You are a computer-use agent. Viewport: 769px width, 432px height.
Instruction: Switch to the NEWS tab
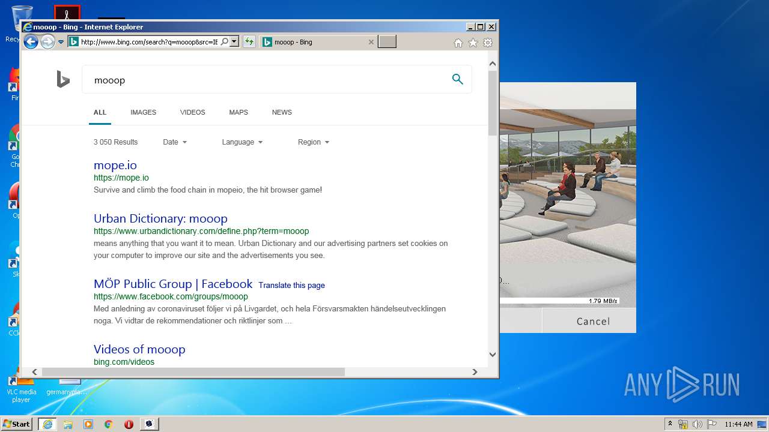282,112
